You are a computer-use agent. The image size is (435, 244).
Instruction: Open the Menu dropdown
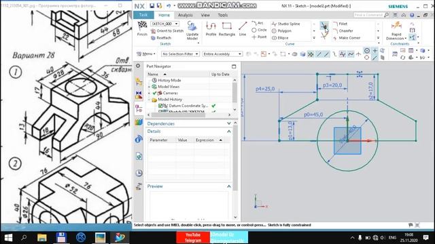(146, 54)
